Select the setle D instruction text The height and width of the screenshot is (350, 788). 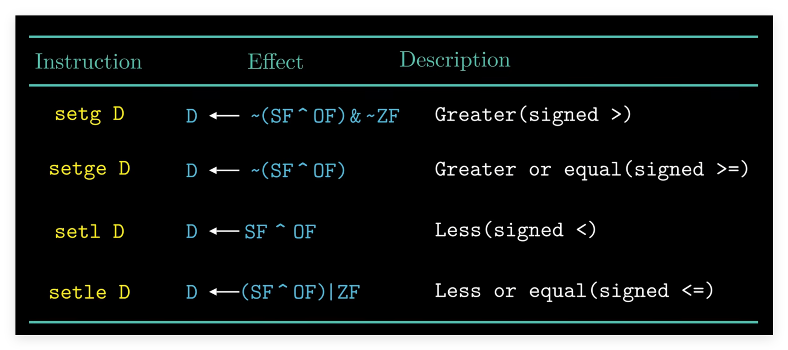[x=90, y=292]
